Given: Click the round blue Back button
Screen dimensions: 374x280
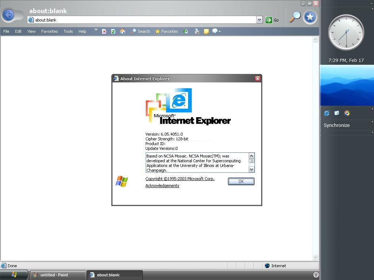Looking at the screenshot, I should pyautogui.click(x=9, y=15).
